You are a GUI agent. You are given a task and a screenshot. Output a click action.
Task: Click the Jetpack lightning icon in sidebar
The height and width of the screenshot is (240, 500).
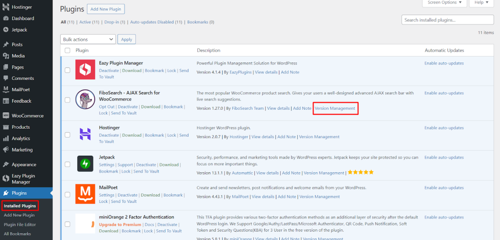[5, 30]
